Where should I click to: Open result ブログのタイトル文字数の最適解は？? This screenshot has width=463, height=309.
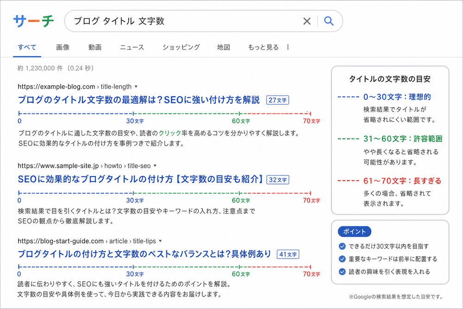pos(139,100)
